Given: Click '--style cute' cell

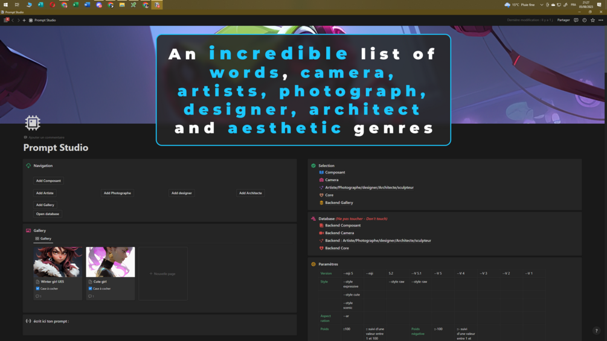Looking at the screenshot, I should click(x=352, y=295).
